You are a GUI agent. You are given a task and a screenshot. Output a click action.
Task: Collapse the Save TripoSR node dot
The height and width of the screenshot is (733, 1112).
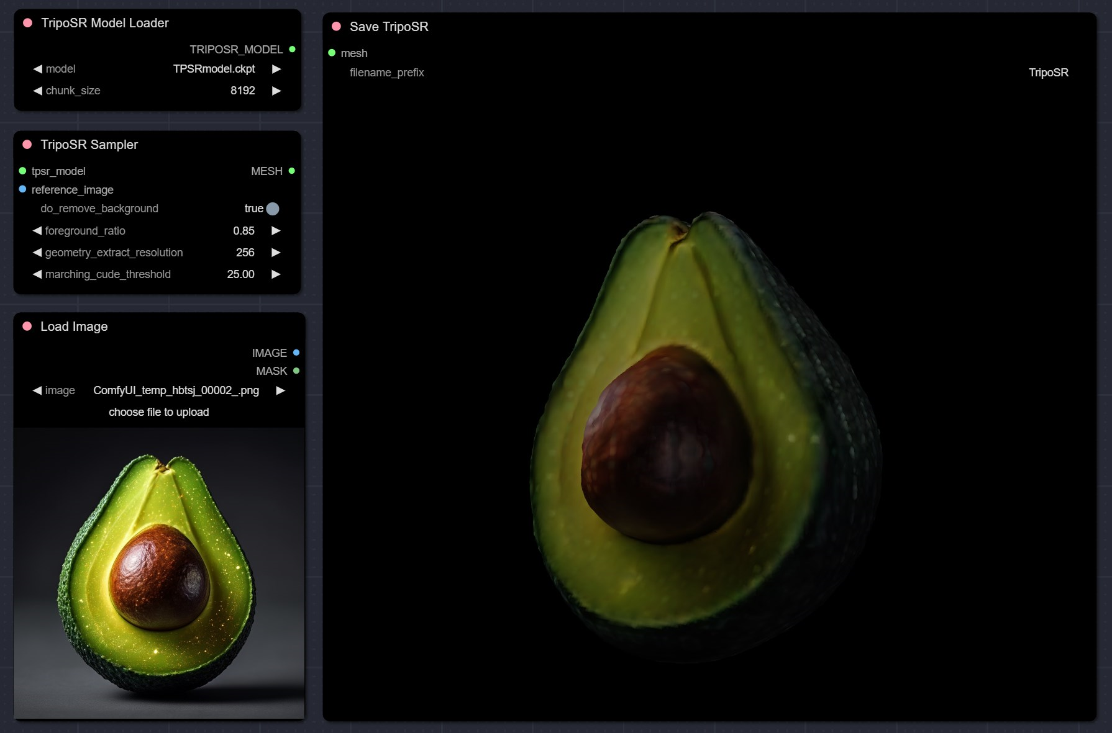(336, 27)
